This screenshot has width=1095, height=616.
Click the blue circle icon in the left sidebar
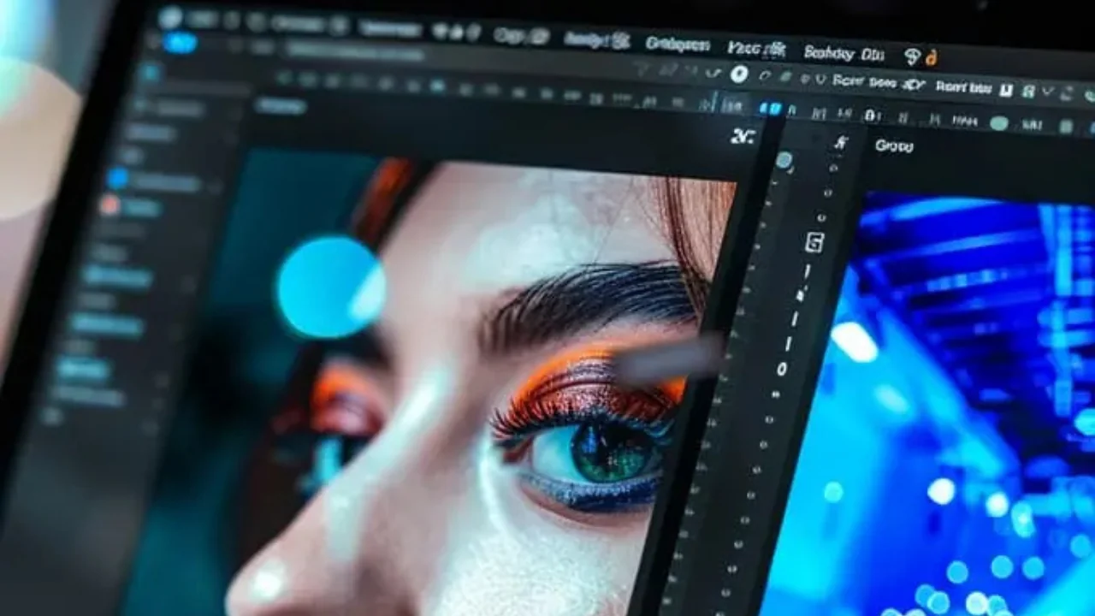(x=117, y=178)
